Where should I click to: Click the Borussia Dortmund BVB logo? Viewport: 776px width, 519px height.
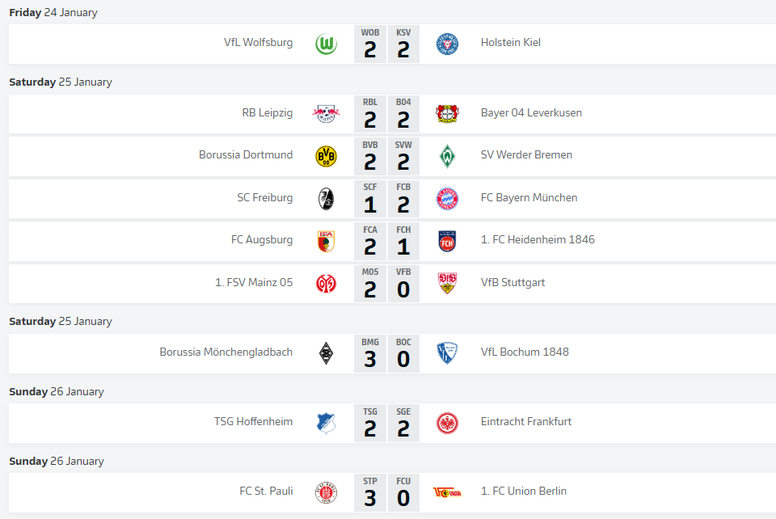[x=327, y=155]
